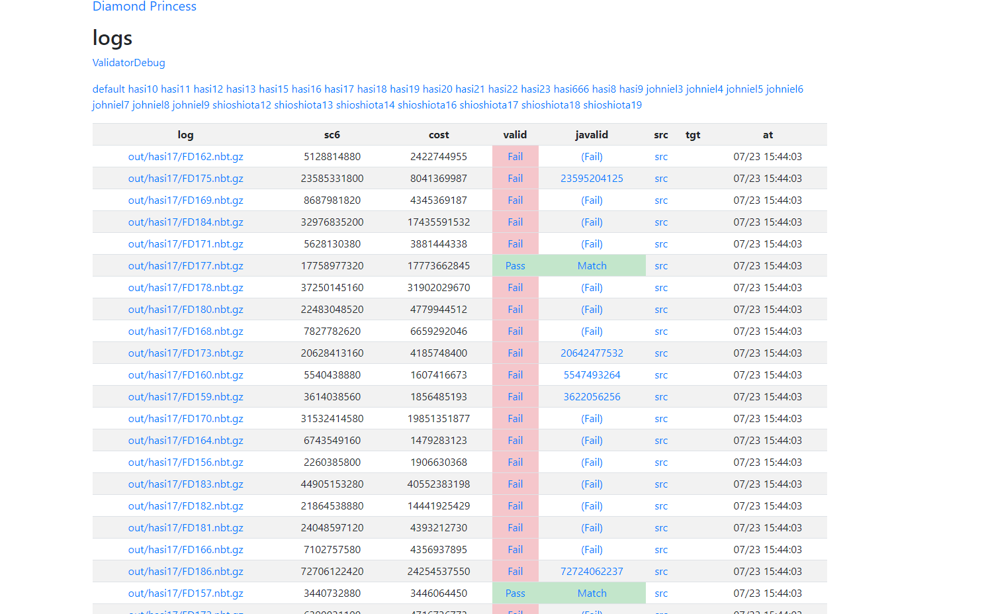Screen dimensions: 984x614
Task: Filter logs by hasi10
Action: coord(143,89)
